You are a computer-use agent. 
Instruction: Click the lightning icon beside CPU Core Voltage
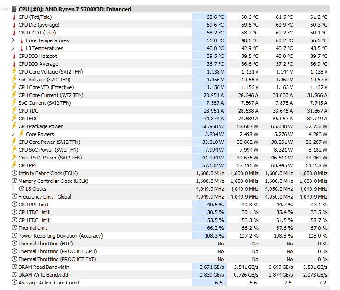pos(14,72)
